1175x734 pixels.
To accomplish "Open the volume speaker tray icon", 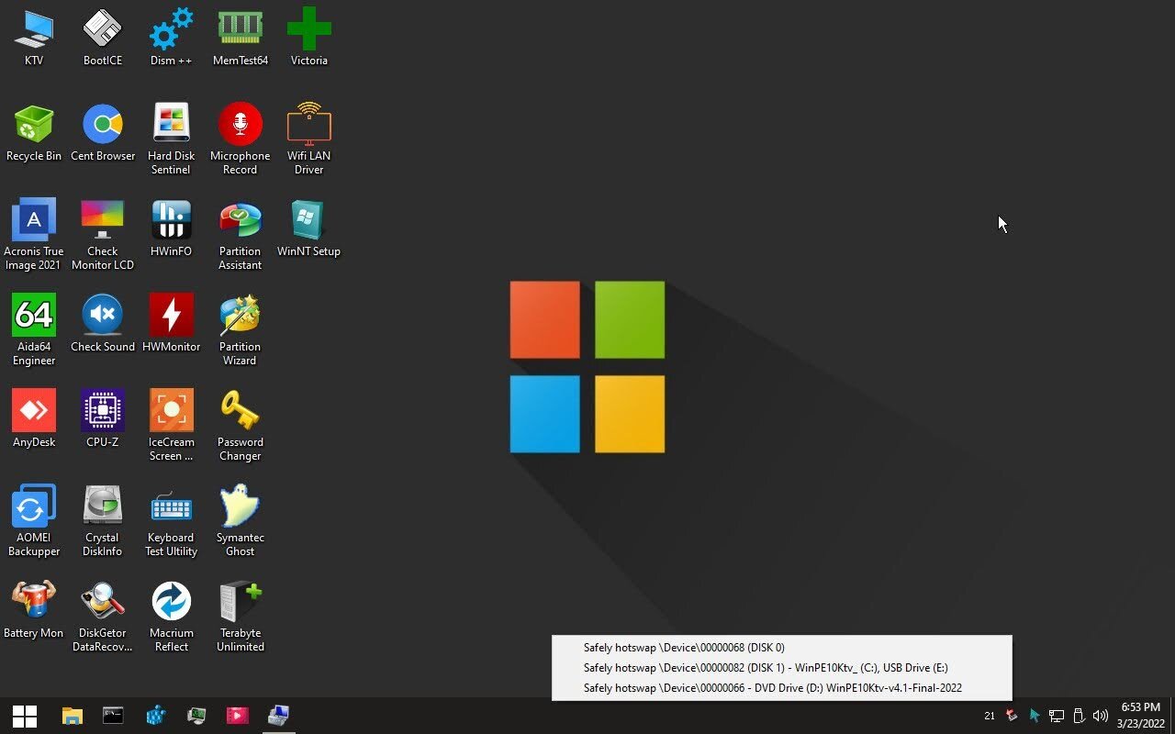I will pos(1101,716).
